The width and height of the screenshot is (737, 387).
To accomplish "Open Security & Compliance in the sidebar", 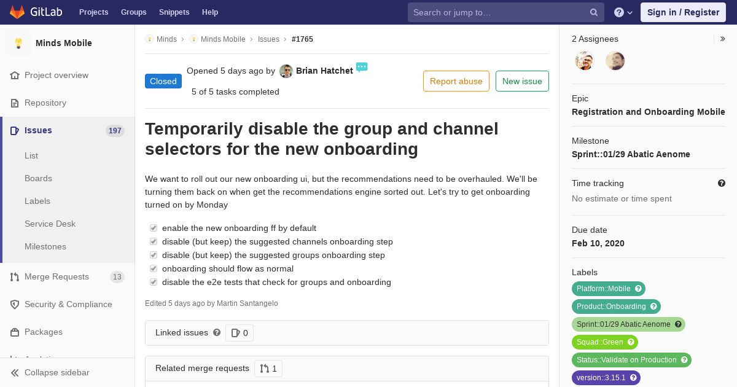I will (x=68, y=304).
